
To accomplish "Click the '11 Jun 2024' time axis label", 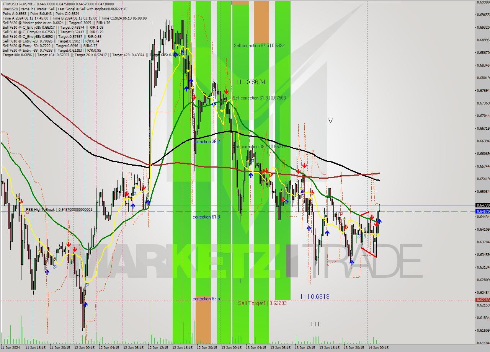I will [x=10, y=348].
